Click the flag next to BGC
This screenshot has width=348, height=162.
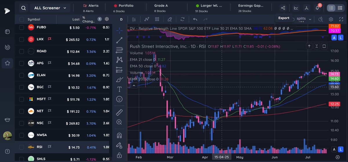[x=50, y=87]
